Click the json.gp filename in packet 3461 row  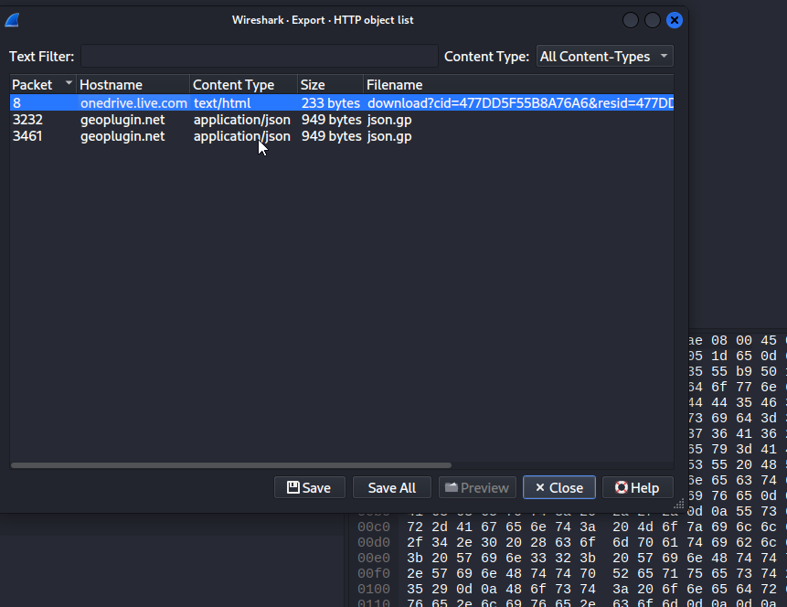point(389,136)
